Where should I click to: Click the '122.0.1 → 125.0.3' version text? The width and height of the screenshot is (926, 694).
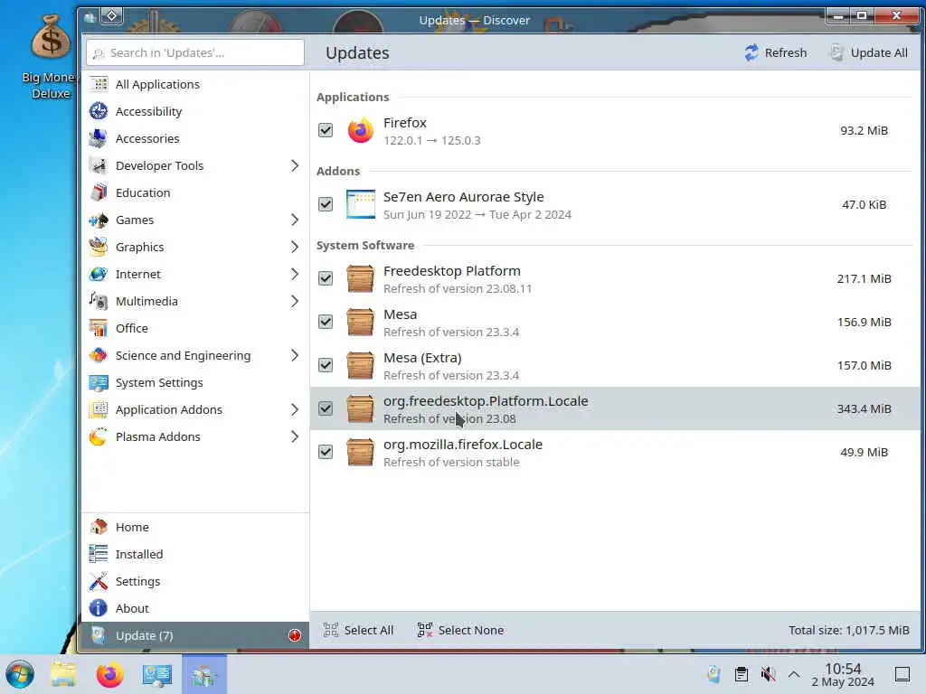pos(431,140)
